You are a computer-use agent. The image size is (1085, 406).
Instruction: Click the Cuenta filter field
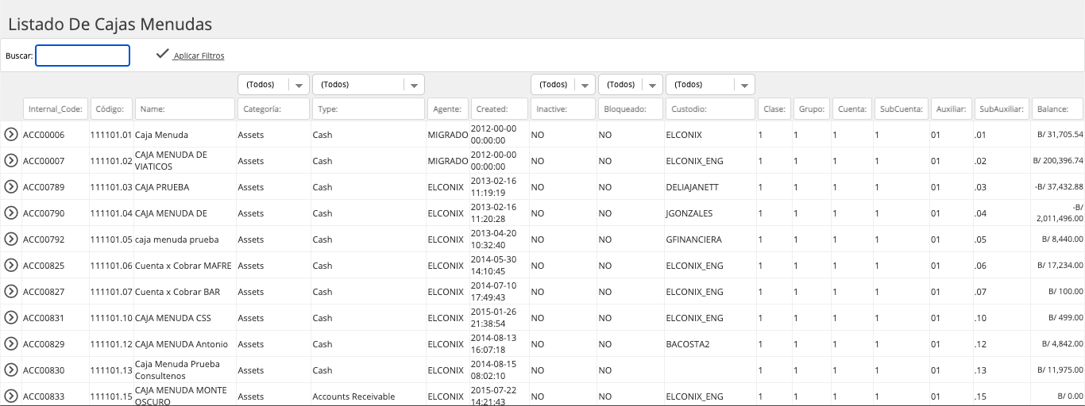coord(852,109)
